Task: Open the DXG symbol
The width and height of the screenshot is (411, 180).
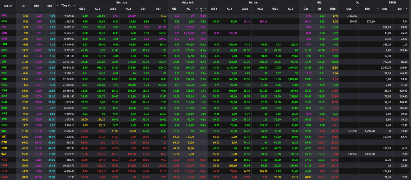Action: (4, 90)
